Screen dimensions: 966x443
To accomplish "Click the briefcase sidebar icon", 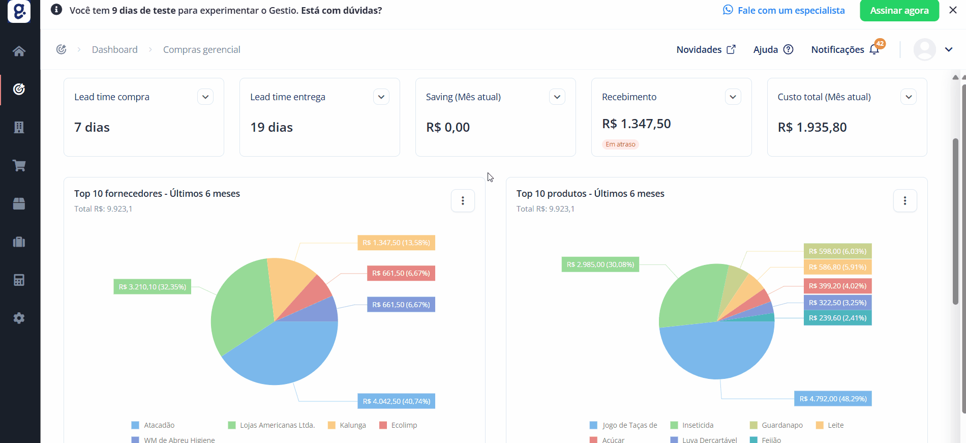I will 19,242.
